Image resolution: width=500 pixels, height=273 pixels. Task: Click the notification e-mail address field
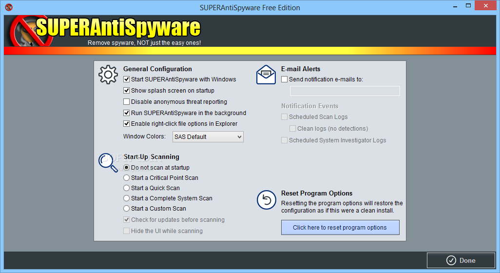click(x=345, y=91)
